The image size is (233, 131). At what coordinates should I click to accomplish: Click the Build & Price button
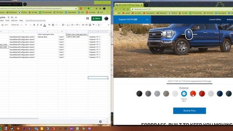(189, 111)
